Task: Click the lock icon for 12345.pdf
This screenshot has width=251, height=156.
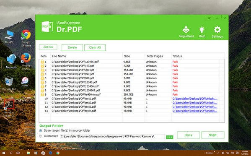Action: 42,82
